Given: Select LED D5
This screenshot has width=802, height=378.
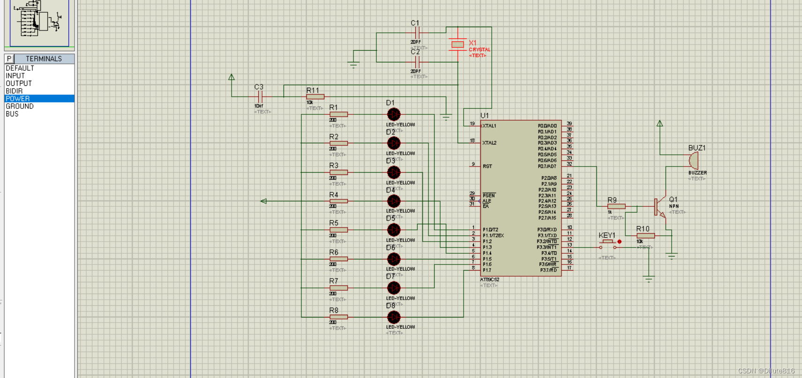Looking at the screenshot, I should [x=394, y=230].
